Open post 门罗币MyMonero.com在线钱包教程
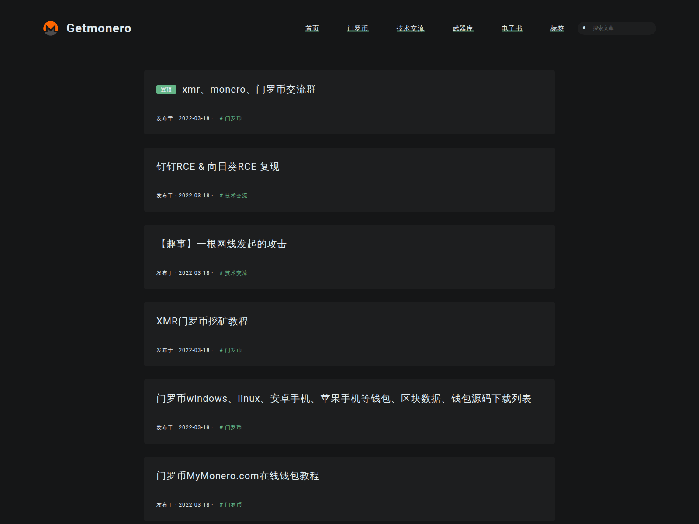This screenshot has width=699, height=524. [238, 476]
